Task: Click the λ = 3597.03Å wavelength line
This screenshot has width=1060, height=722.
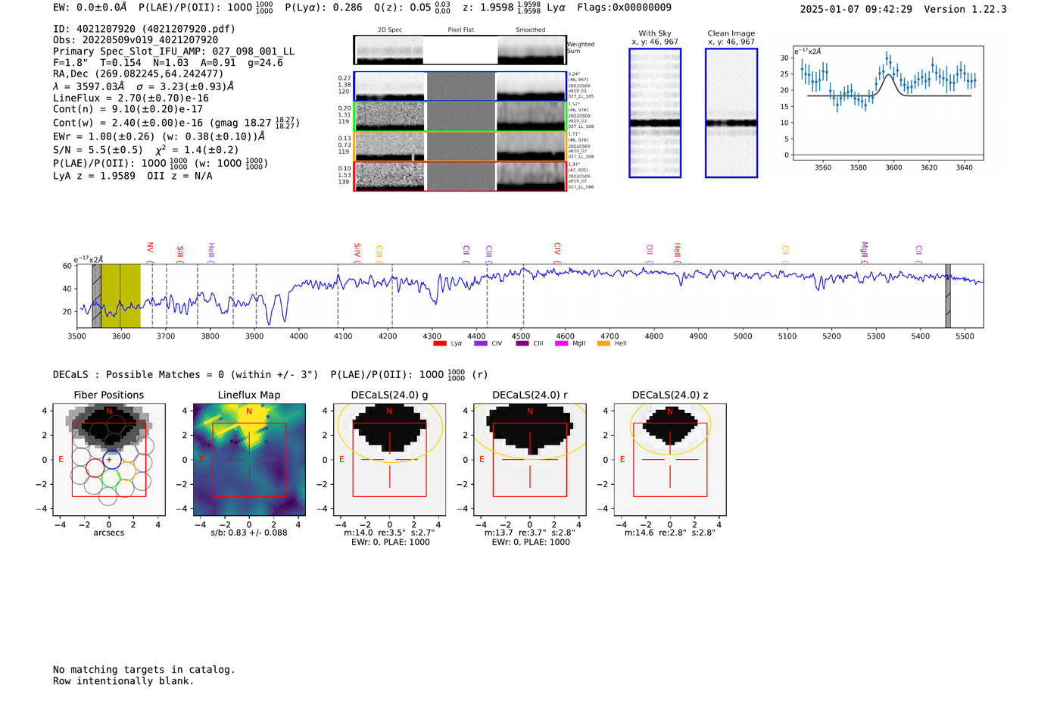Action: 143,86
